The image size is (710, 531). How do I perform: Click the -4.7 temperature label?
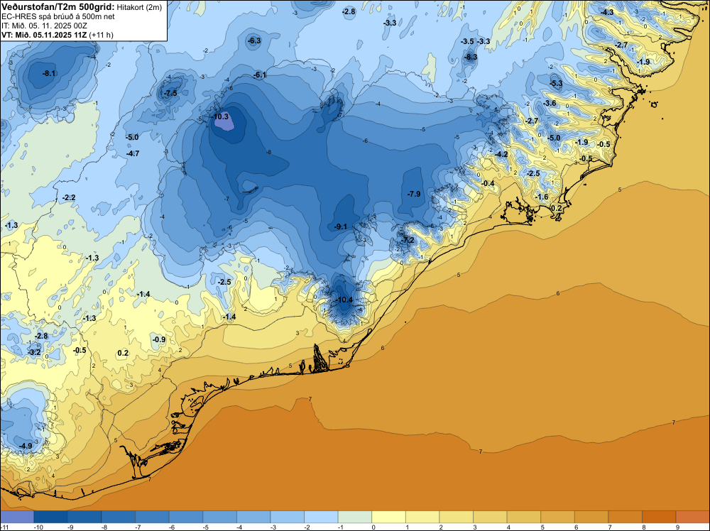(133, 153)
